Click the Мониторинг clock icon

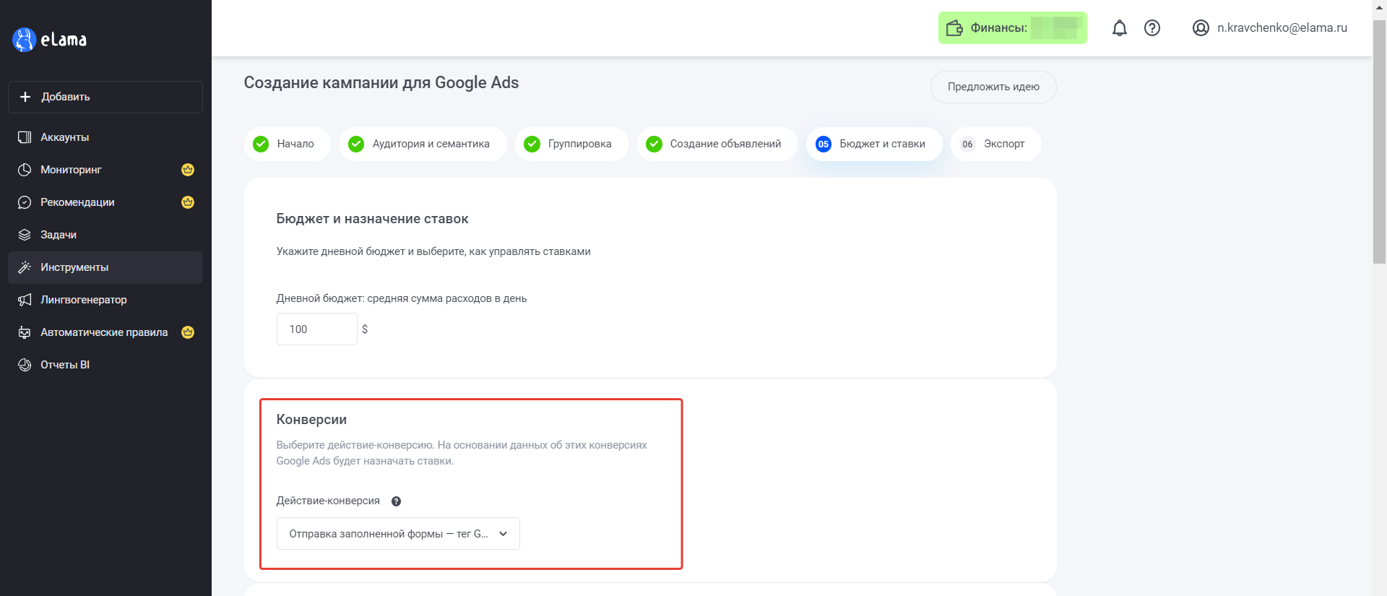tap(25, 170)
